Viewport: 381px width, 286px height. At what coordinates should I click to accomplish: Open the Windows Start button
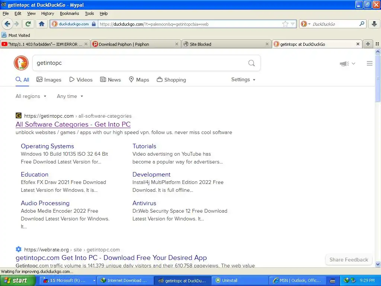[x=18, y=280]
